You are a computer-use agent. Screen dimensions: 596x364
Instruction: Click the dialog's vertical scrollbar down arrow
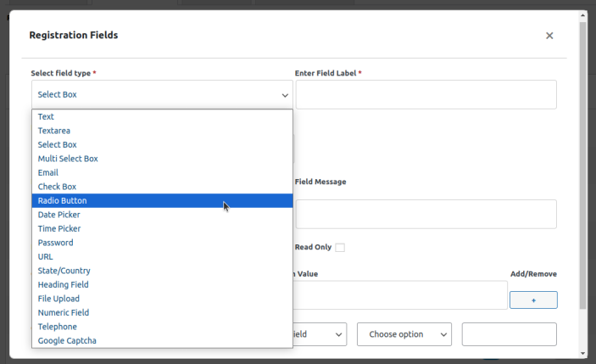pos(582,353)
